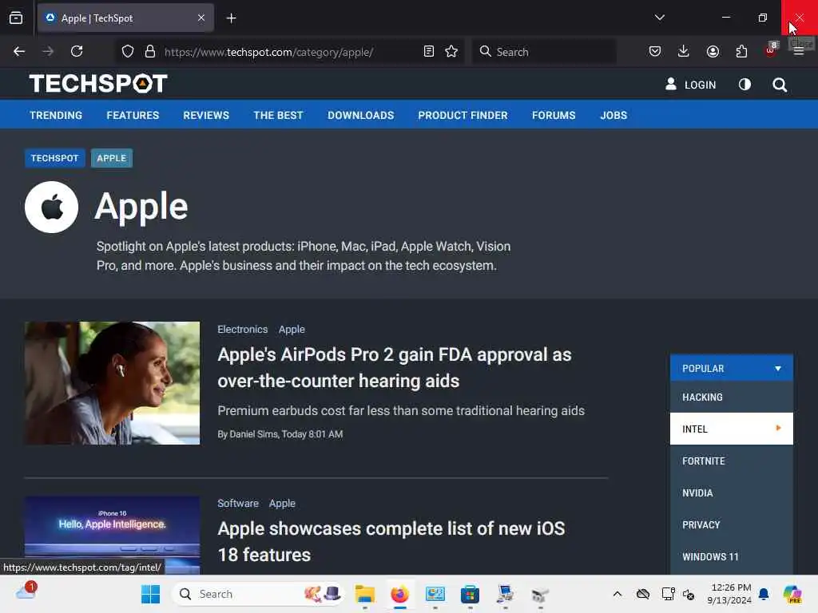This screenshot has width=818, height=613.
Task: Open the TechSpot site search
Action: tap(780, 85)
